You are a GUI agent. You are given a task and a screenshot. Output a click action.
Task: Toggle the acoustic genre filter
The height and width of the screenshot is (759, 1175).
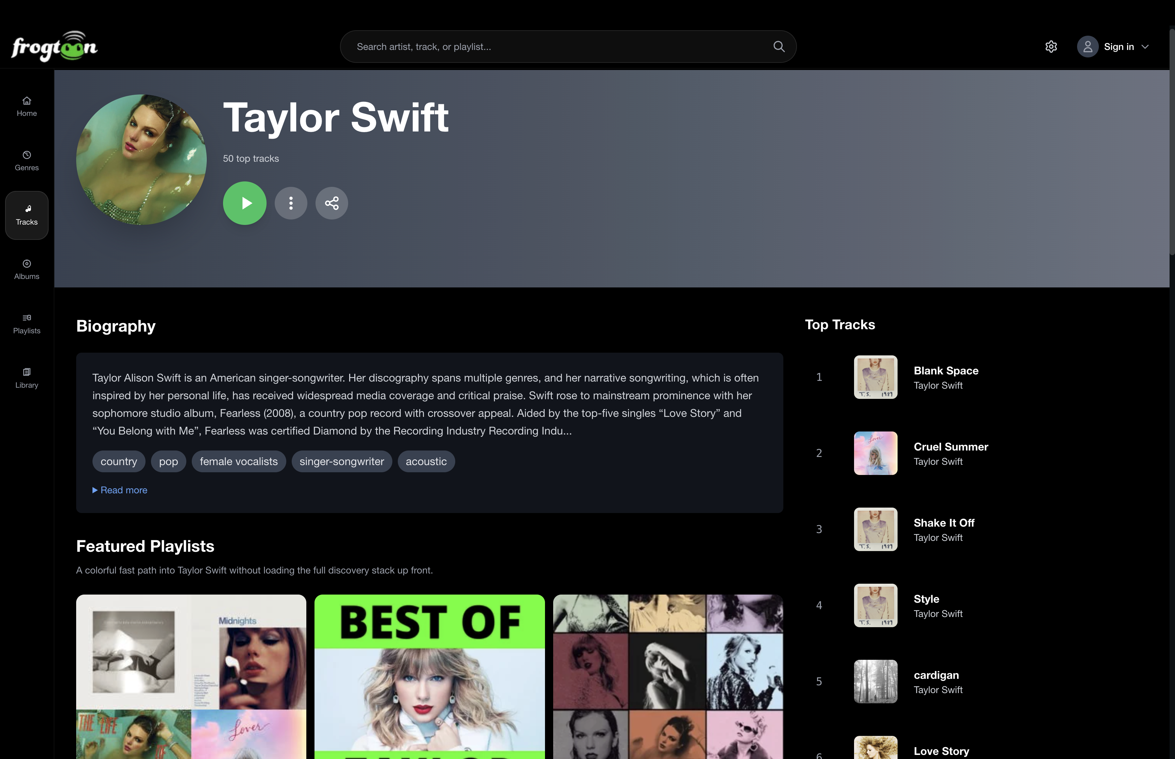coord(426,461)
